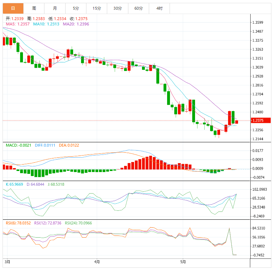Click the 1.3599 price axis label
The image size is (275, 271).
(258, 23)
